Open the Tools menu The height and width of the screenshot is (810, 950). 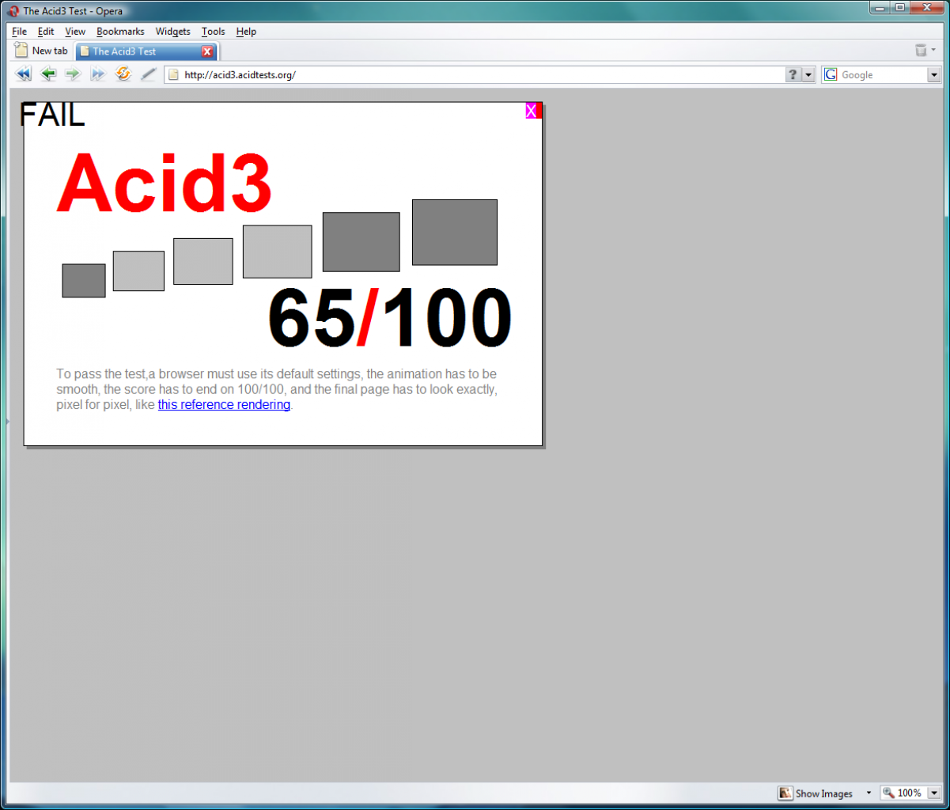click(213, 32)
